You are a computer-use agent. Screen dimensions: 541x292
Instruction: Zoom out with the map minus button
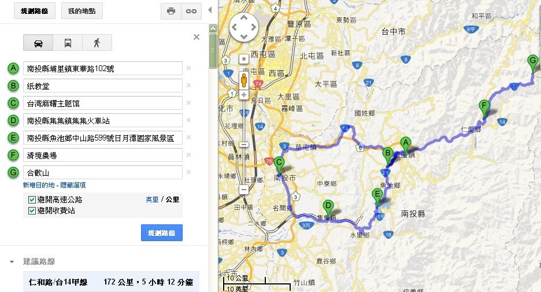pyautogui.click(x=244, y=190)
